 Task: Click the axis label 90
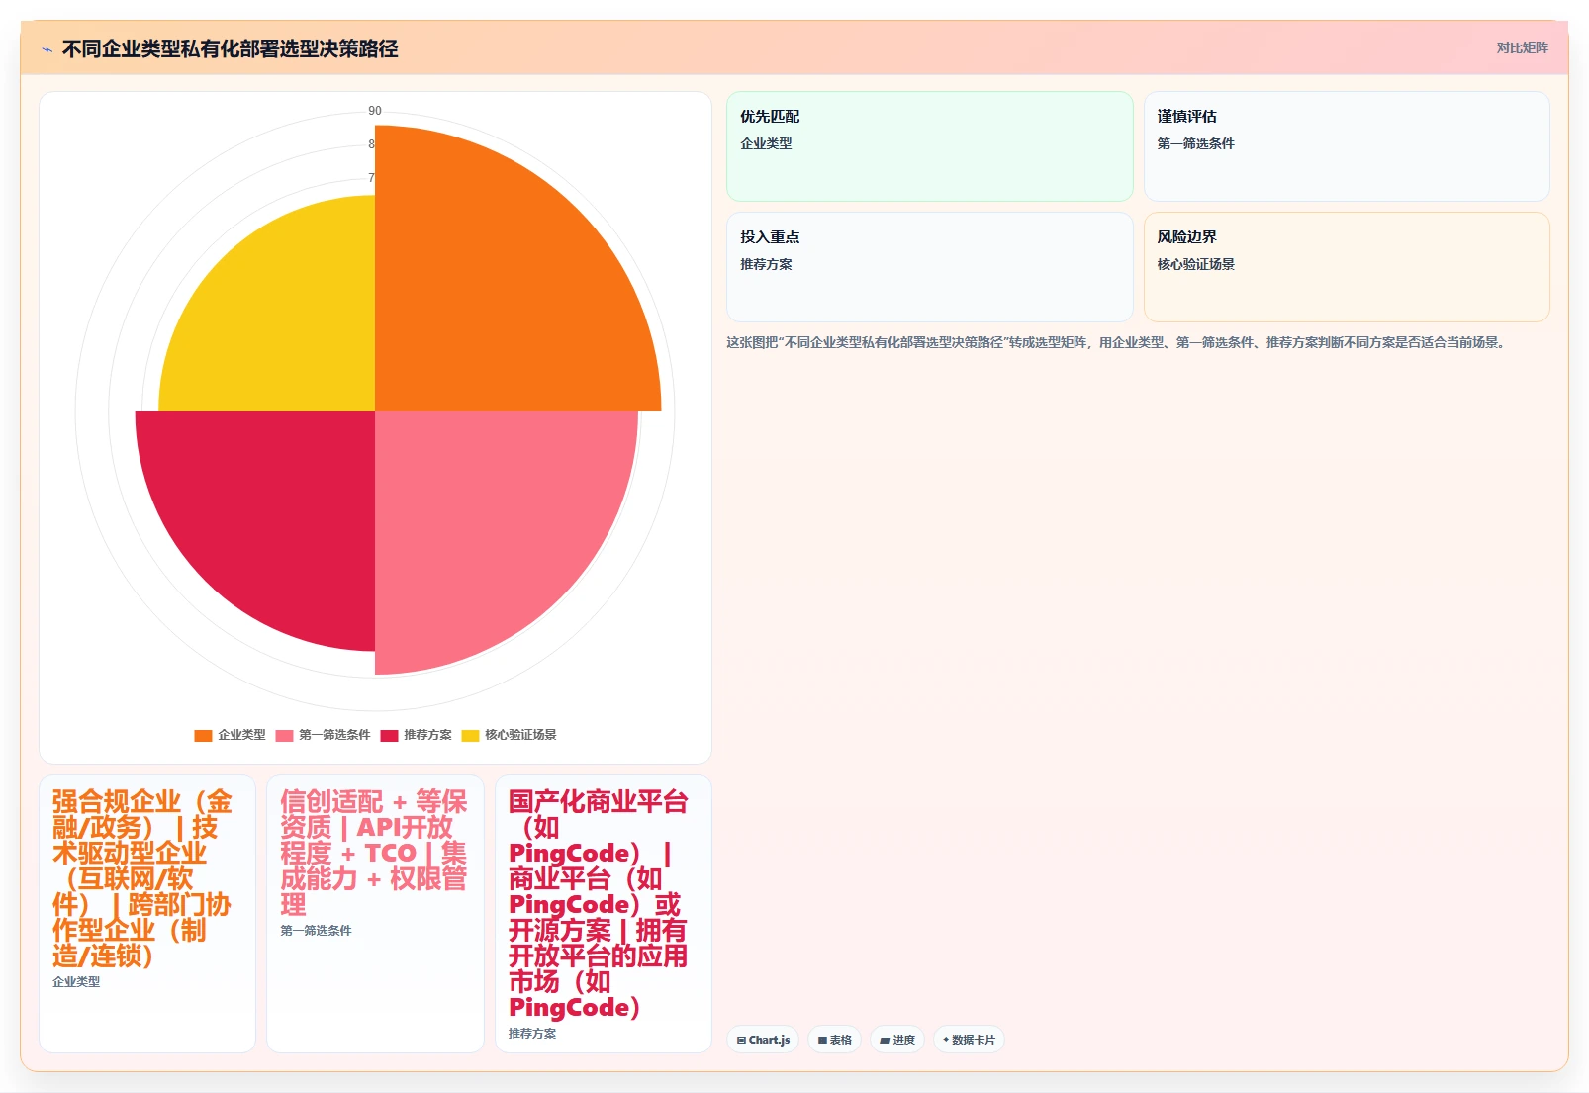tap(375, 111)
